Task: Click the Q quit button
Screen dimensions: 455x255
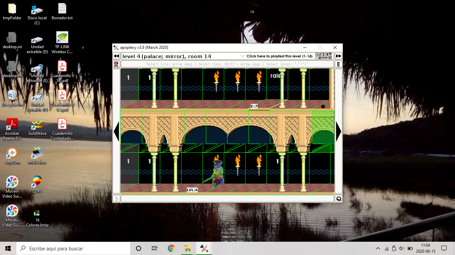Action: coord(338,199)
